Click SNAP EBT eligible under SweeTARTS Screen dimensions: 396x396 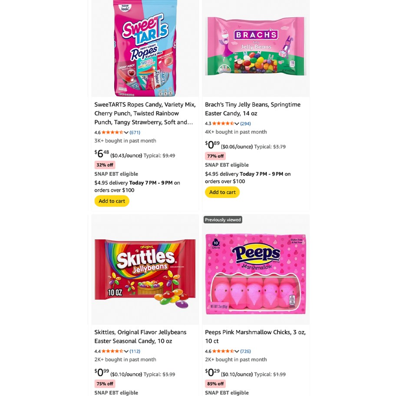[116, 174]
